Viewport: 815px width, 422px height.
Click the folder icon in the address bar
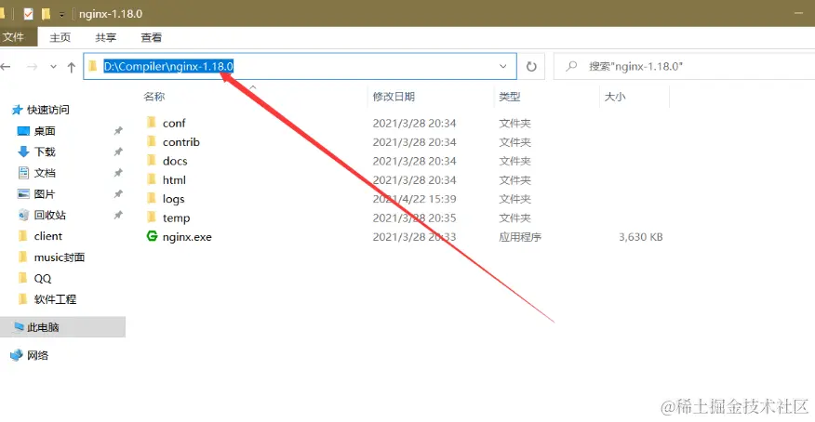click(93, 66)
